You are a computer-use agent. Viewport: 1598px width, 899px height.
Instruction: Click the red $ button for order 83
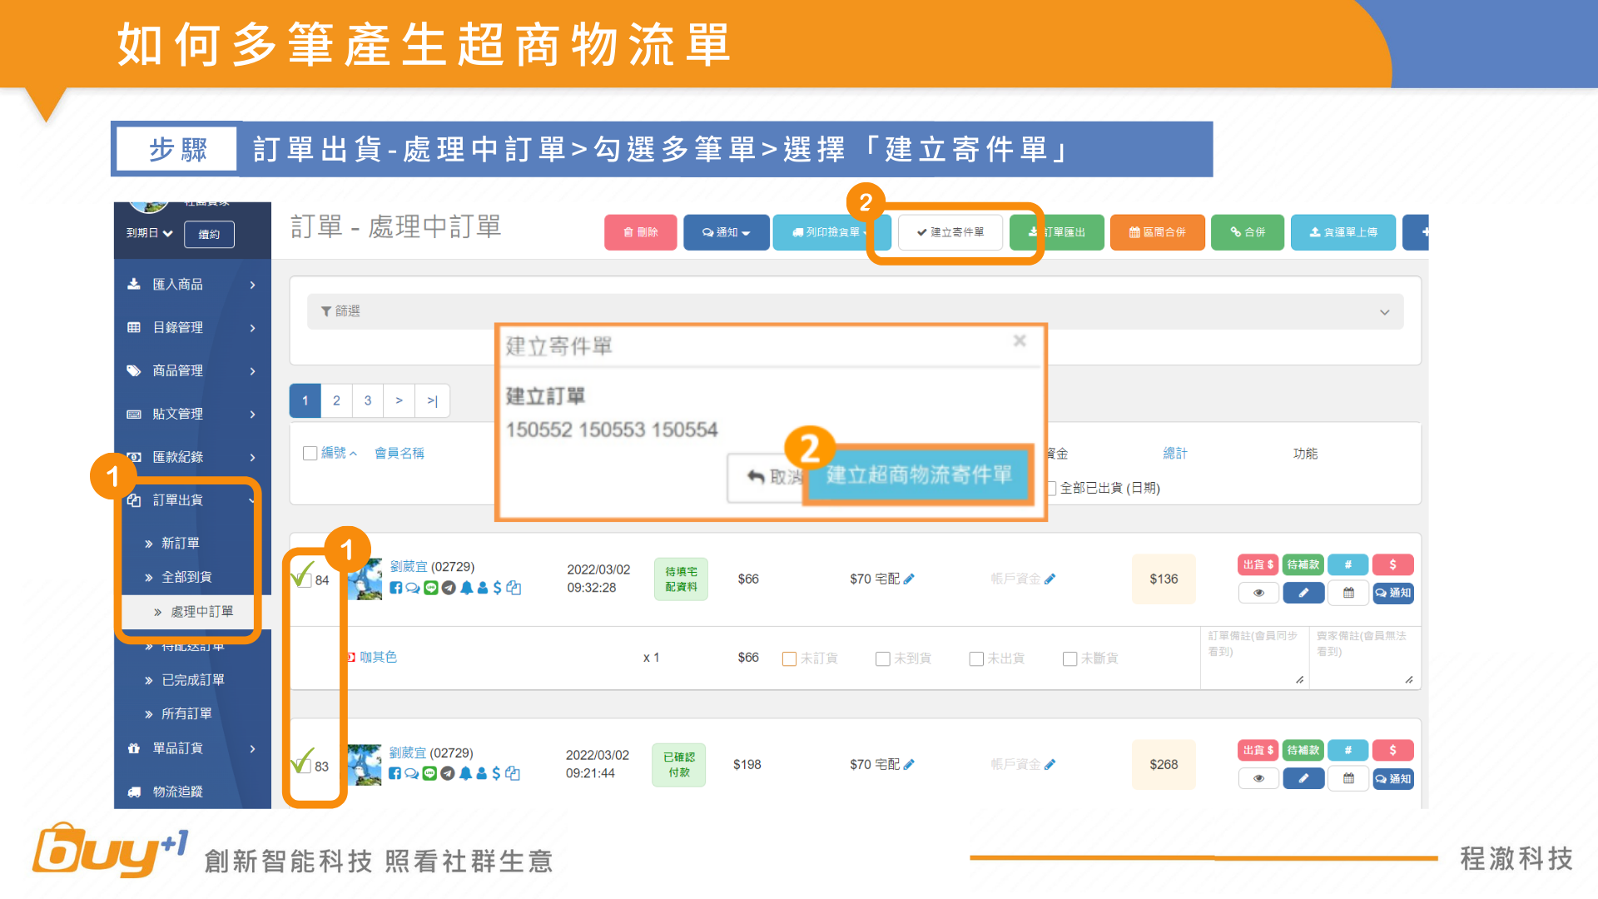click(1392, 750)
